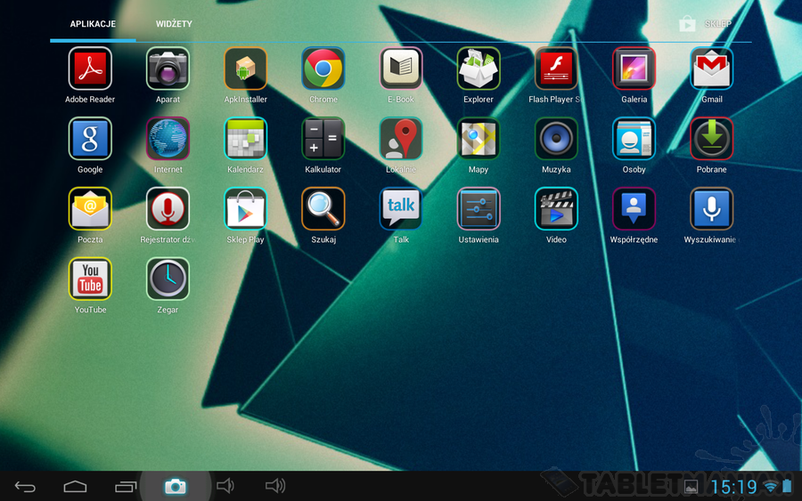Open the Mapy app
802x501 pixels.
coord(479,139)
